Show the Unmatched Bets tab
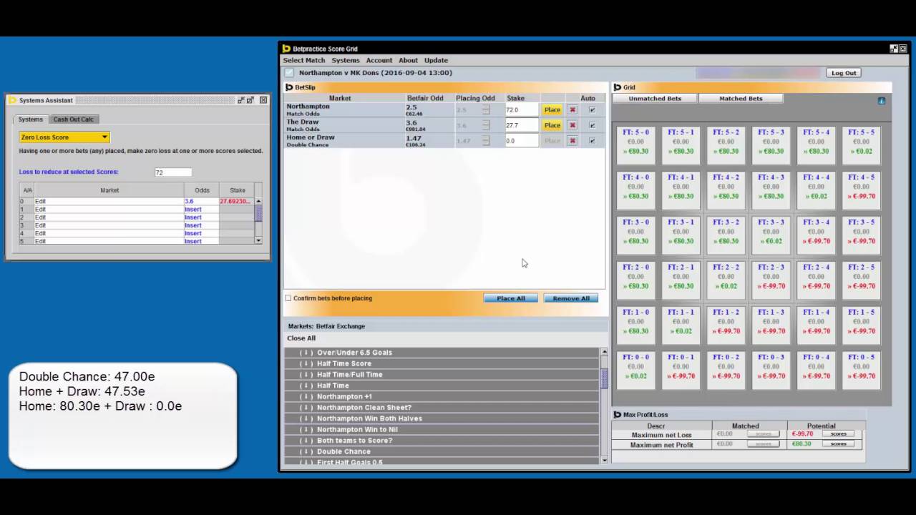This screenshot has width=916, height=515. click(655, 99)
